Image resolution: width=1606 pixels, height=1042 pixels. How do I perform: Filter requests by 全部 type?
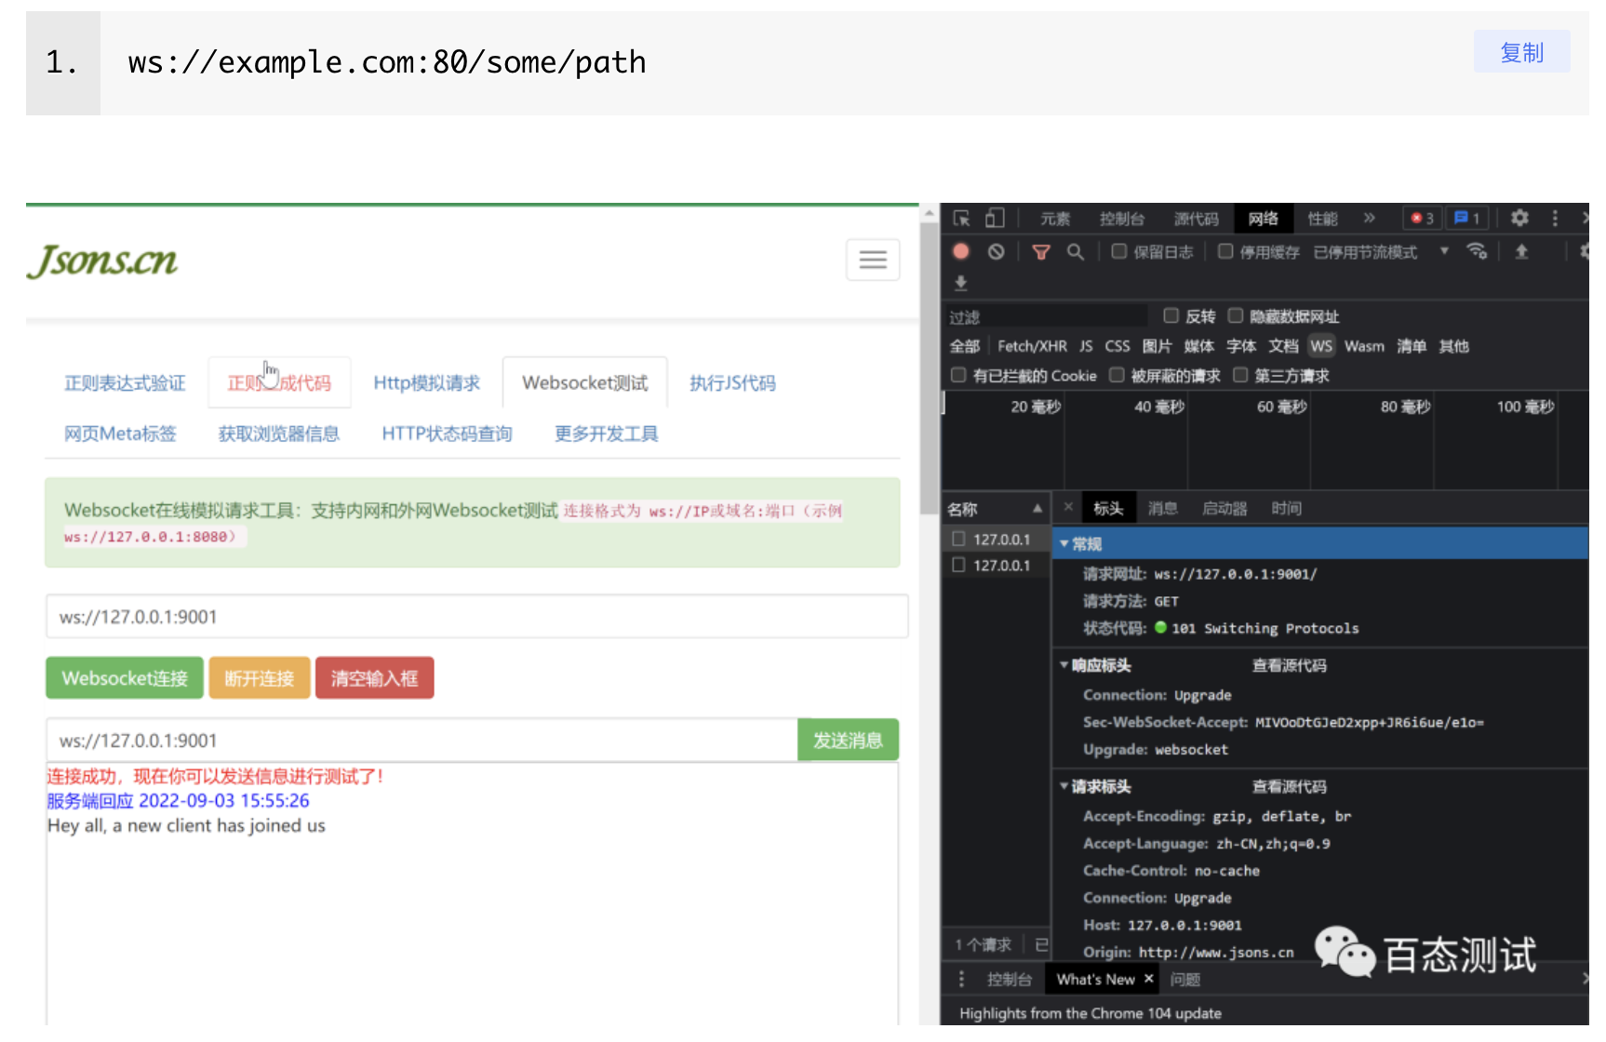pyautogui.click(x=965, y=346)
